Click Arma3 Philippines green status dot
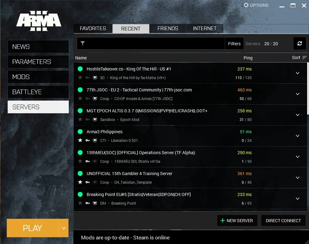The height and width of the screenshot is (244, 309). point(80,132)
